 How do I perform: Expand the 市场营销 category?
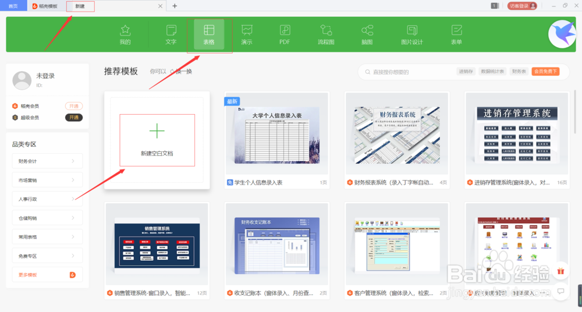pyautogui.click(x=47, y=180)
